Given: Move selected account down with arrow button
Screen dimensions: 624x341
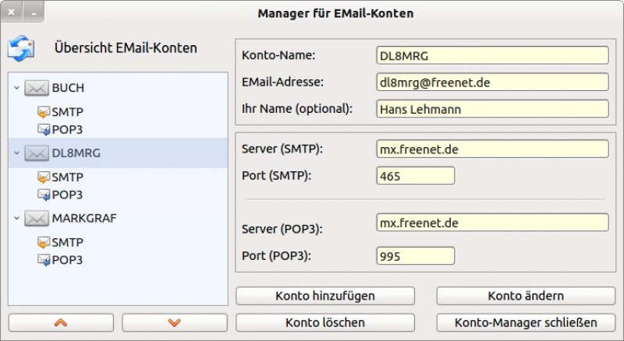Looking at the screenshot, I should (175, 322).
